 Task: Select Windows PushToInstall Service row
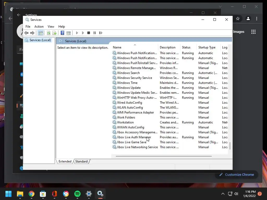[x=170, y=63]
